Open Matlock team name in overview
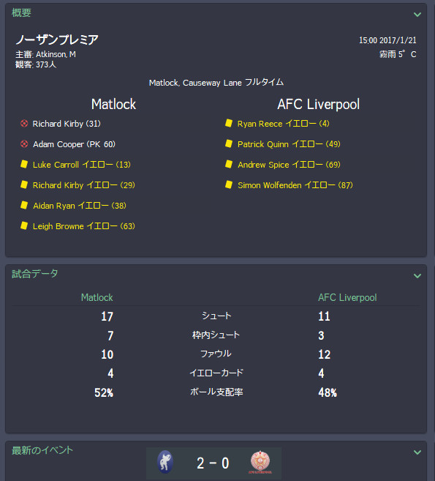 point(113,104)
